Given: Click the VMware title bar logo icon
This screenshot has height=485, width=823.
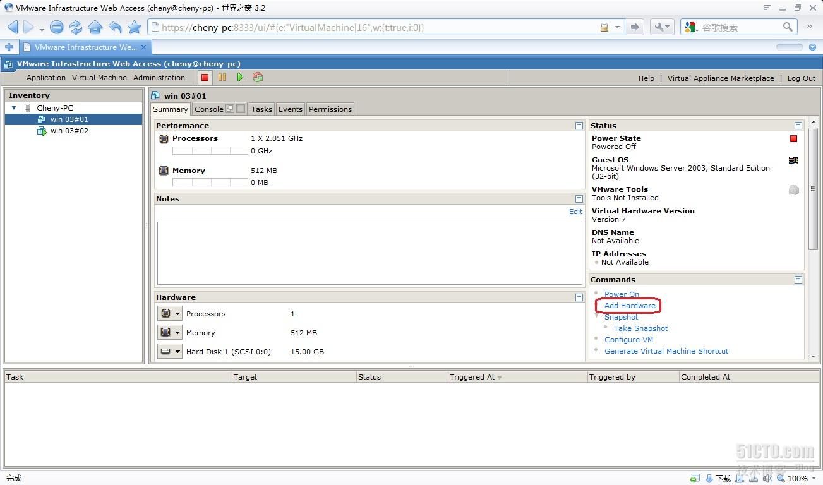Looking at the screenshot, I should click(8, 64).
